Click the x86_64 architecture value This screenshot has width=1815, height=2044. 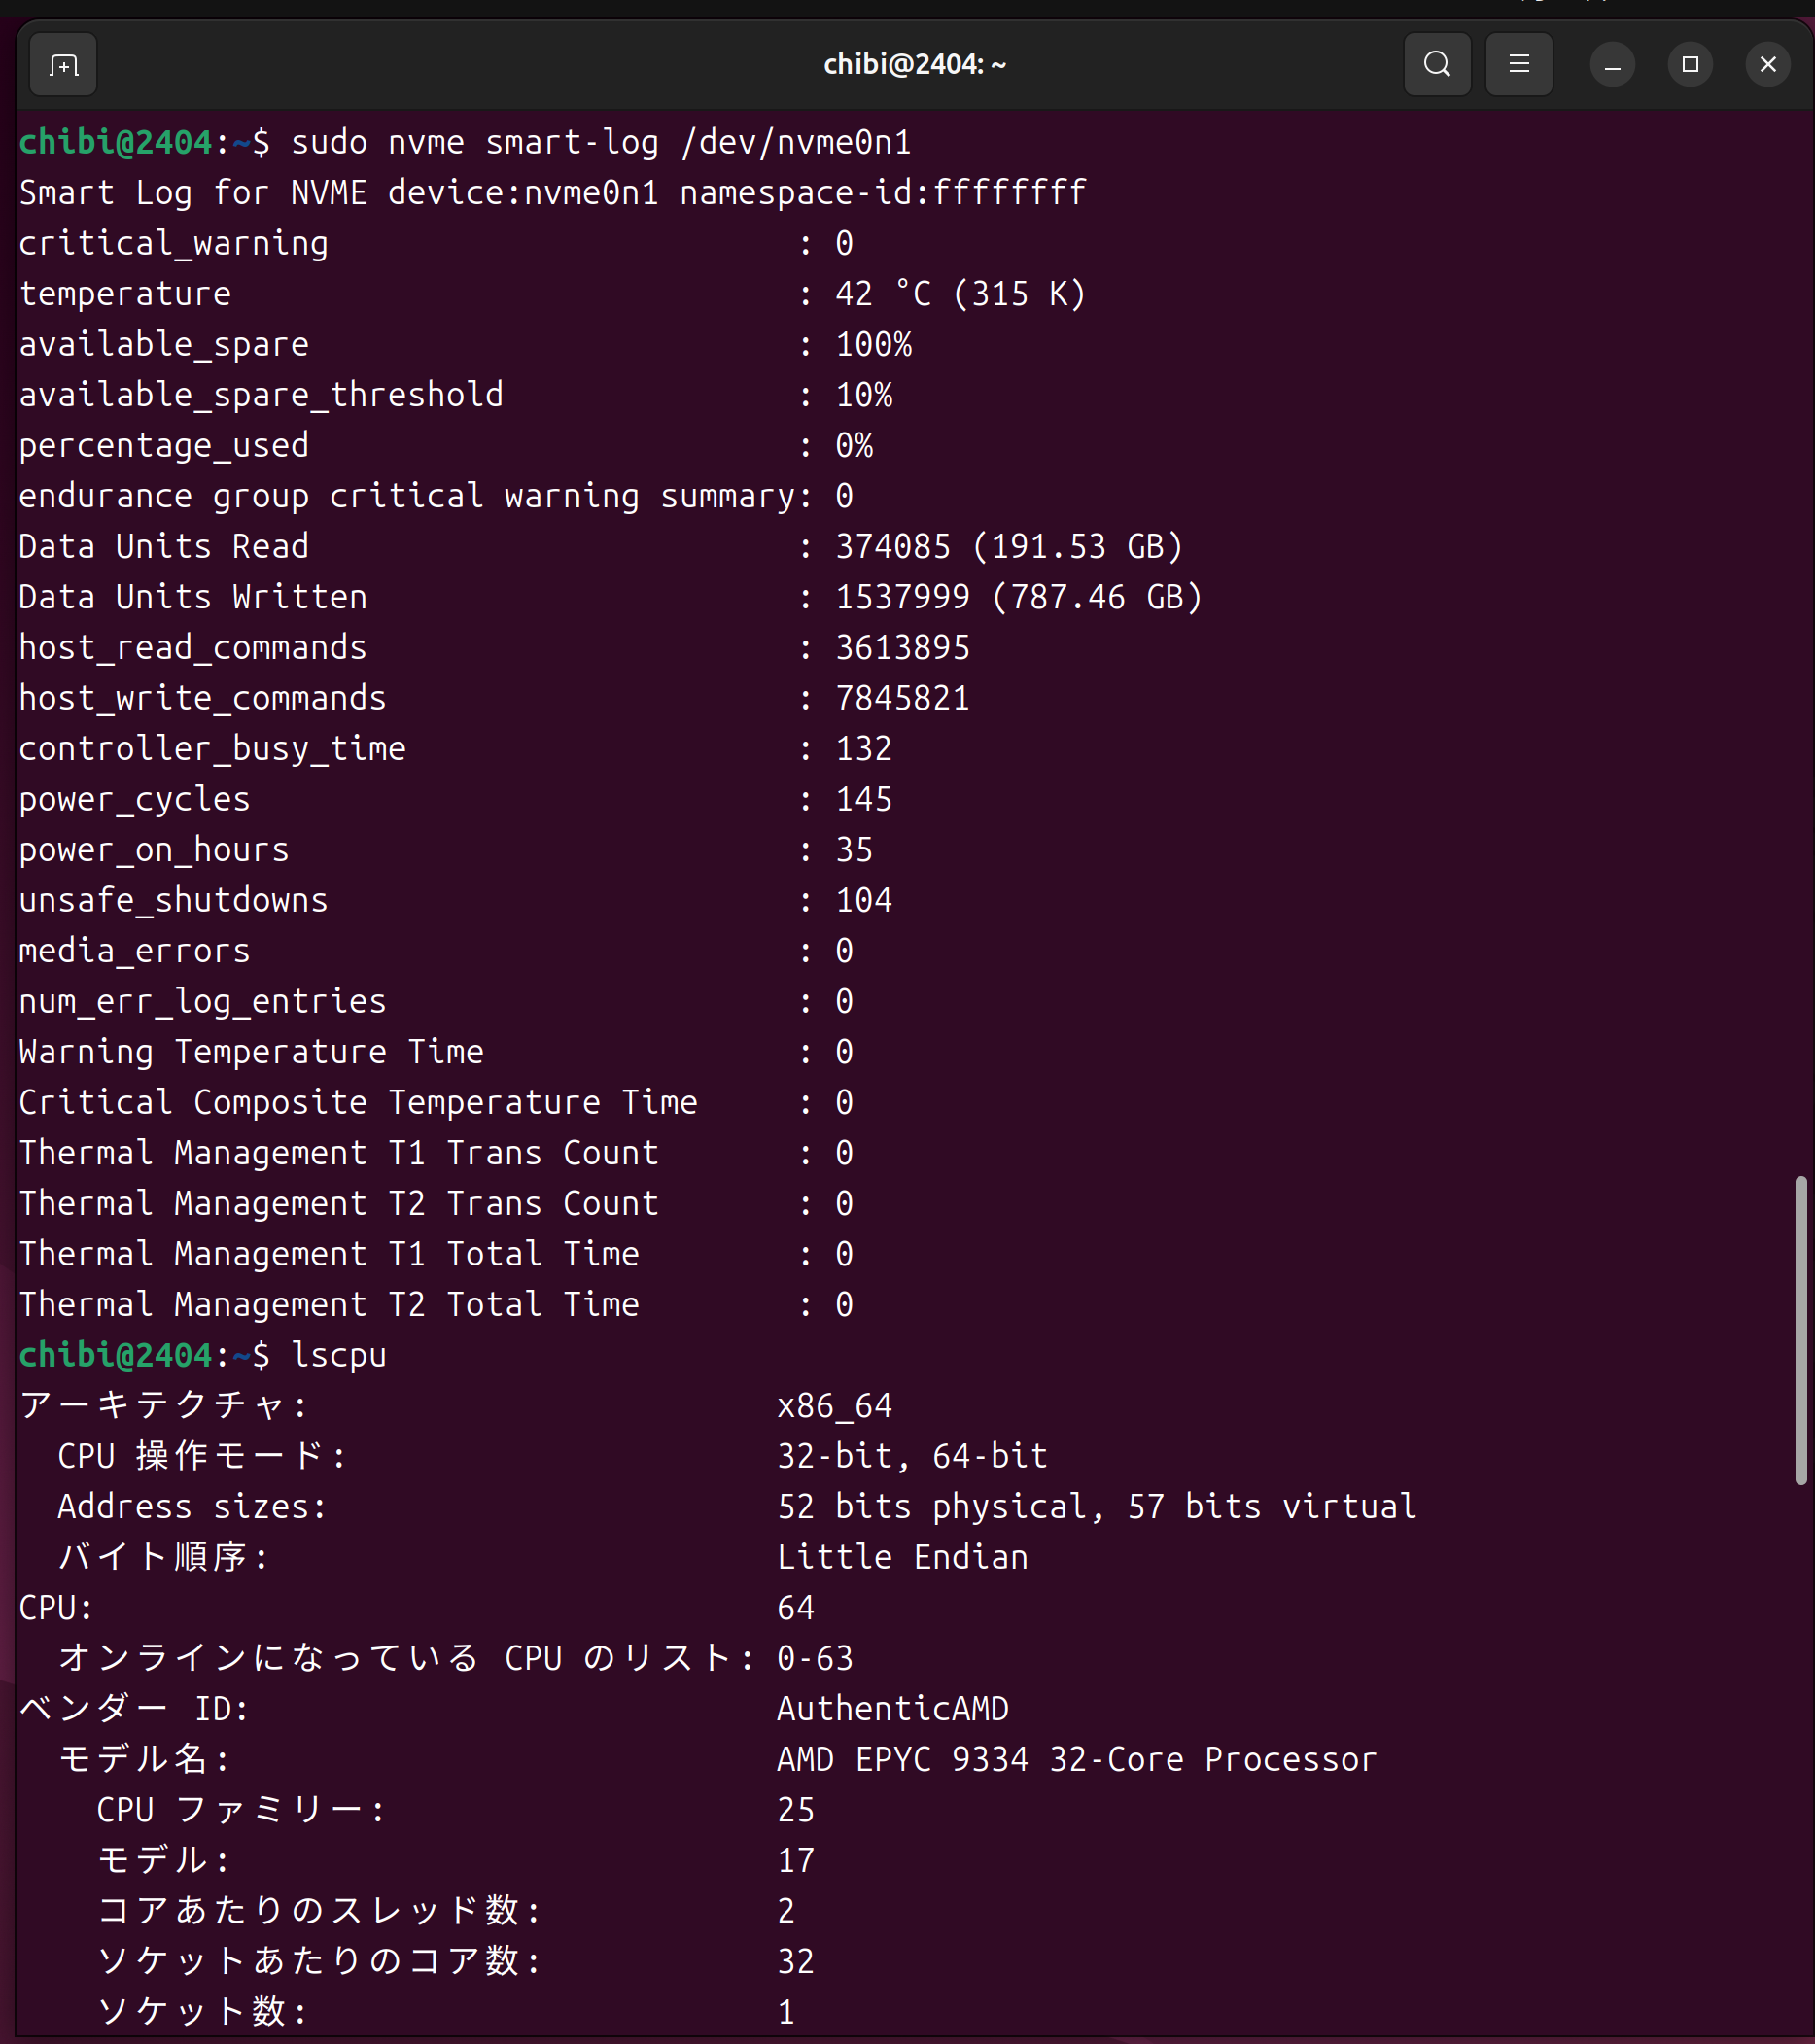click(835, 1406)
